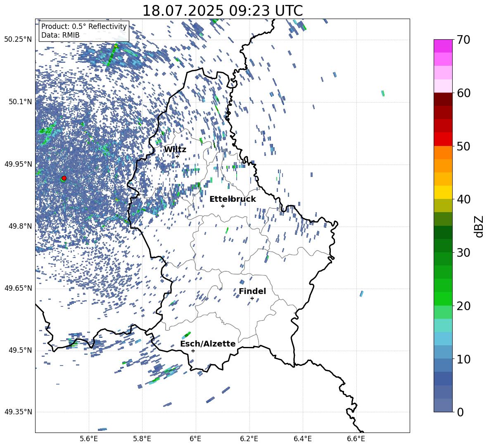Viewport: 489px width, 447px height.
Task: Click the red radar location marker
Action: click(64, 178)
